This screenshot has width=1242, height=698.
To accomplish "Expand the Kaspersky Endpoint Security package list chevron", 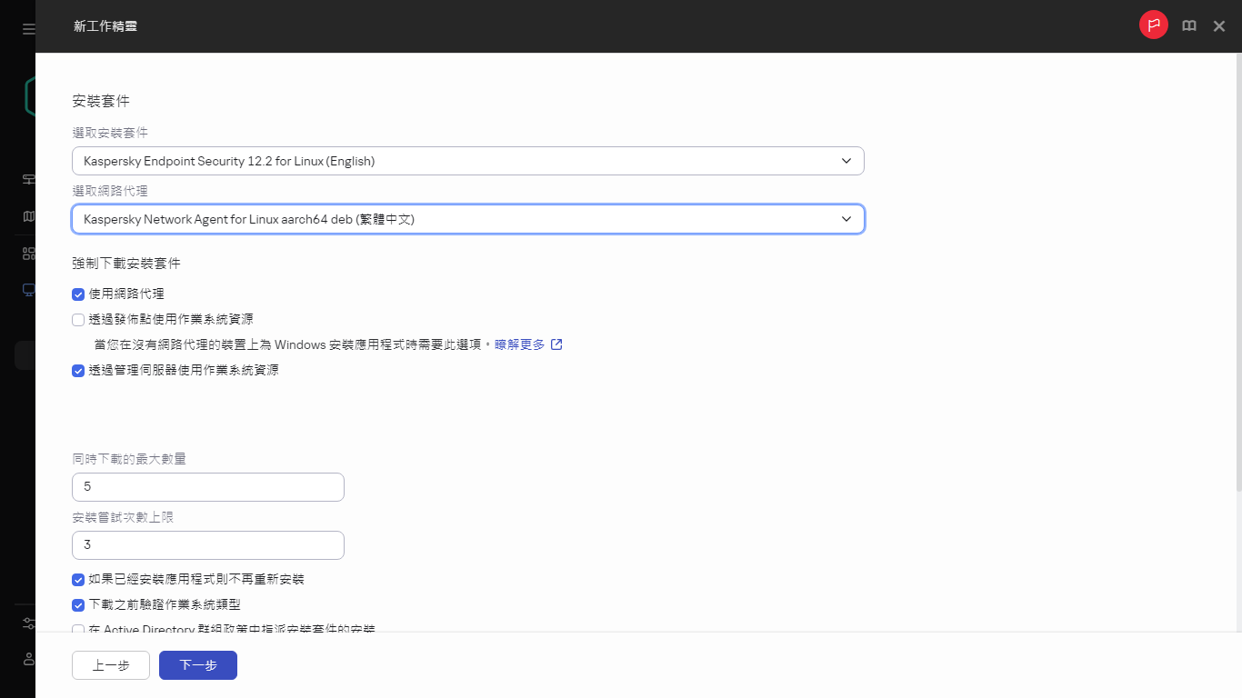I will (847, 160).
